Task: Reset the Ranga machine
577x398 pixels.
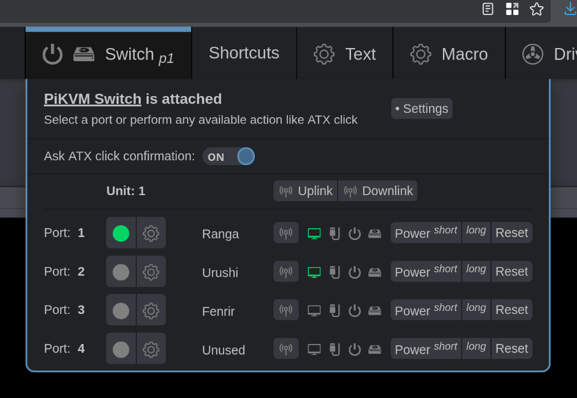Action: 512,233
